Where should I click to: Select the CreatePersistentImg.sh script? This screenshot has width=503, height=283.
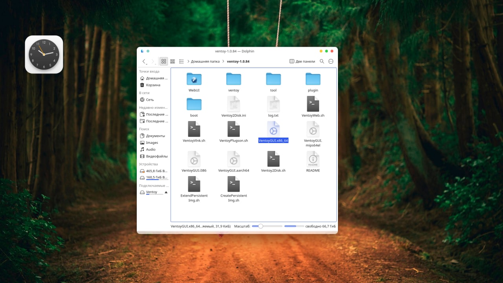point(234,190)
